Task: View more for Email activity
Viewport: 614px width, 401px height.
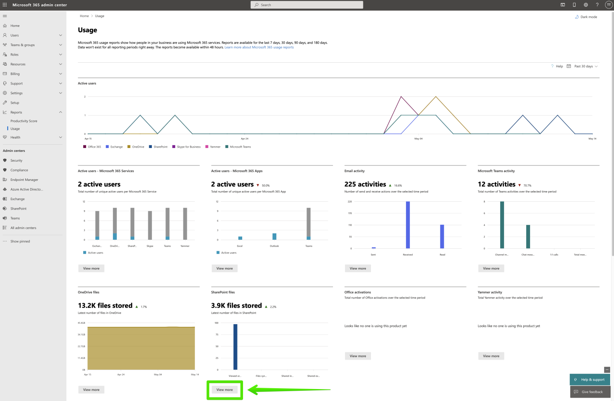Action: (358, 268)
